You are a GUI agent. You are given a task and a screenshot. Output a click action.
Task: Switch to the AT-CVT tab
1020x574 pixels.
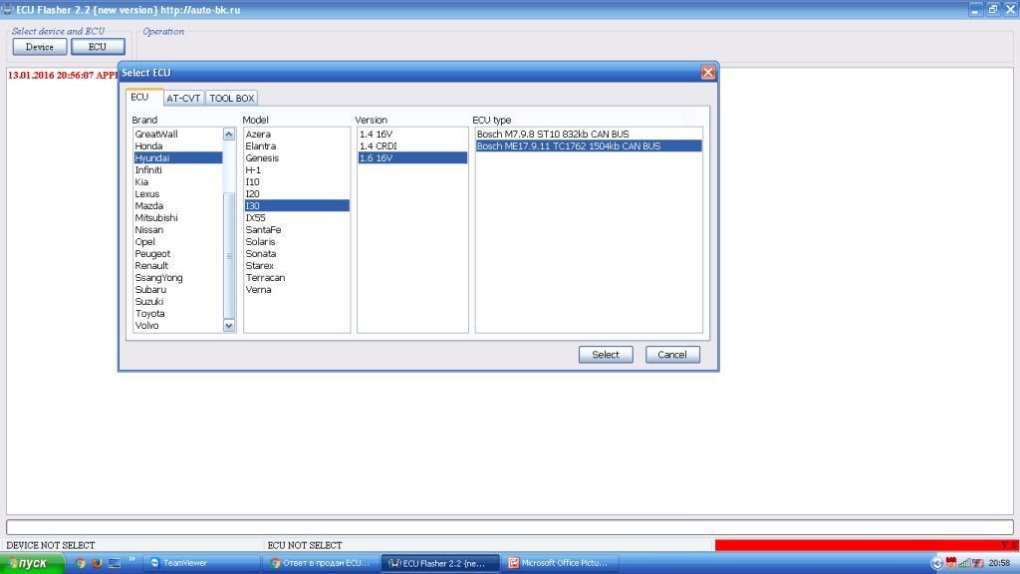coord(183,99)
